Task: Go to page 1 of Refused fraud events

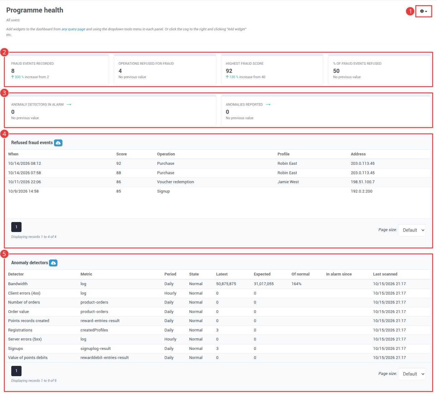Action: pyautogui.click(x=16, y=227)
